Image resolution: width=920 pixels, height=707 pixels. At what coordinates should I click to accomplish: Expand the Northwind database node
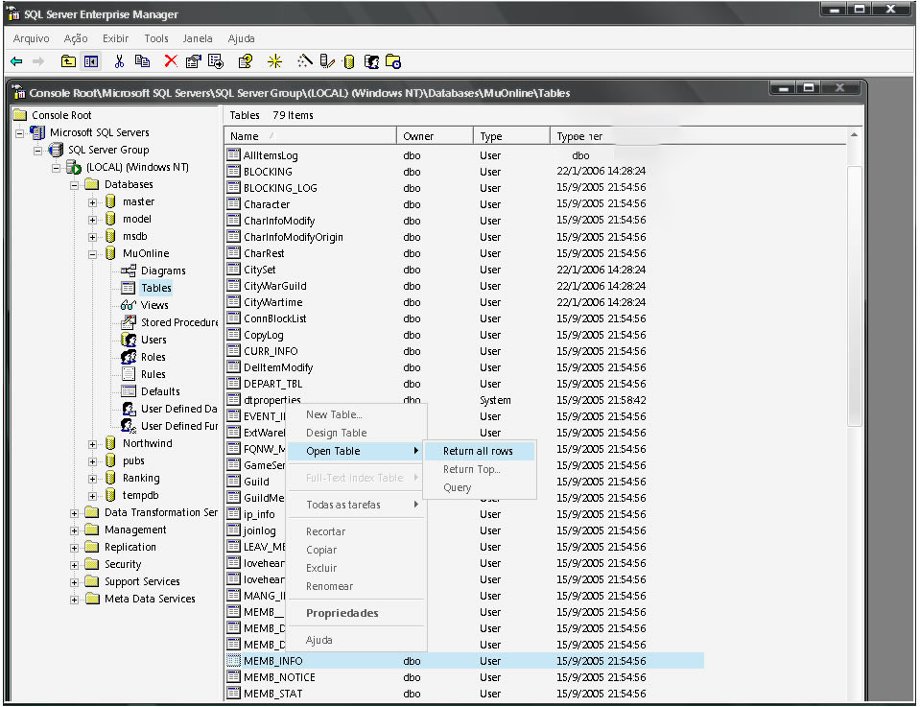pos(93,444)
